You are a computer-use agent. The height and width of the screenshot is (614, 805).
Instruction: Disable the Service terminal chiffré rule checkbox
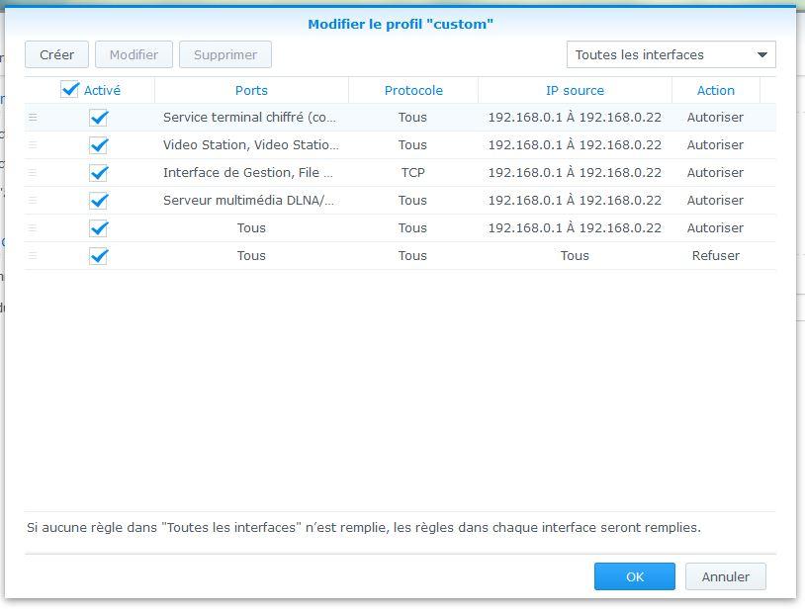coord(98,118)
